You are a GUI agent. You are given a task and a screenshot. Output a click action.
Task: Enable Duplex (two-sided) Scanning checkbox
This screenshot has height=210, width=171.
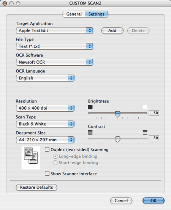[47, 150]
